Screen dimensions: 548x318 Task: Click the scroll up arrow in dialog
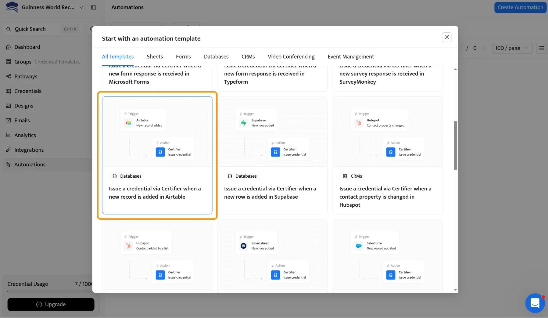[455, 70]
